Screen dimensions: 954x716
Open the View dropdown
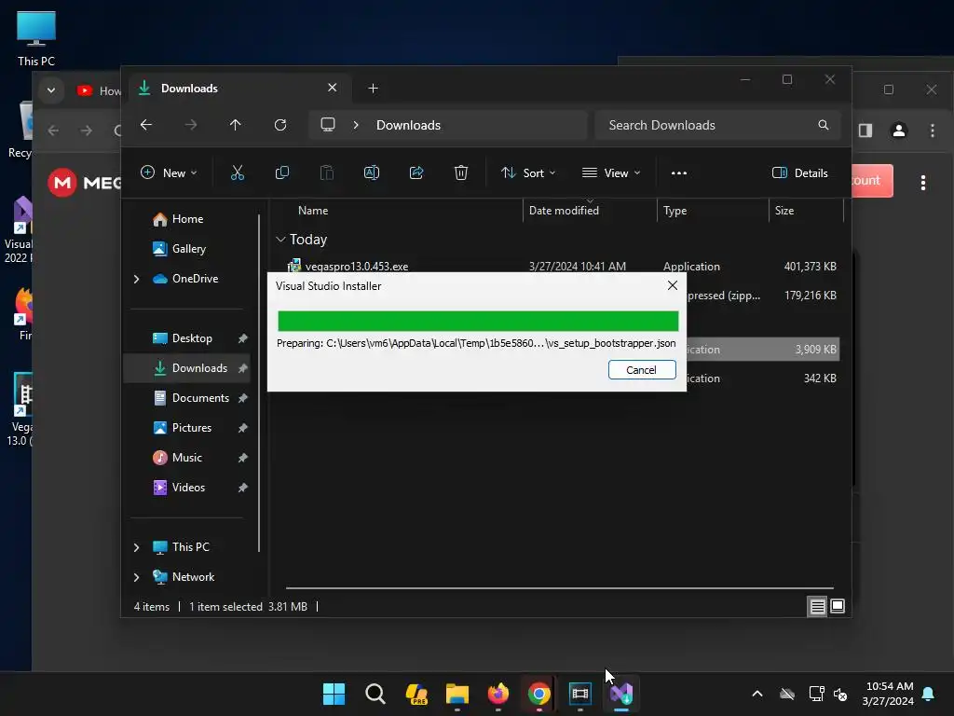(x=611, y=172)
